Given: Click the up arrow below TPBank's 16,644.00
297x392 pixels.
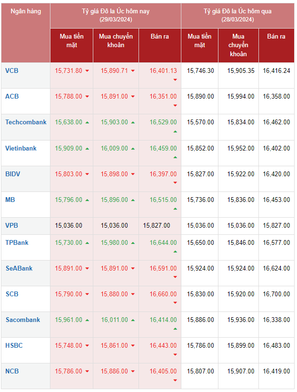Looking at the screenshot, I should (x=175, y=251).
